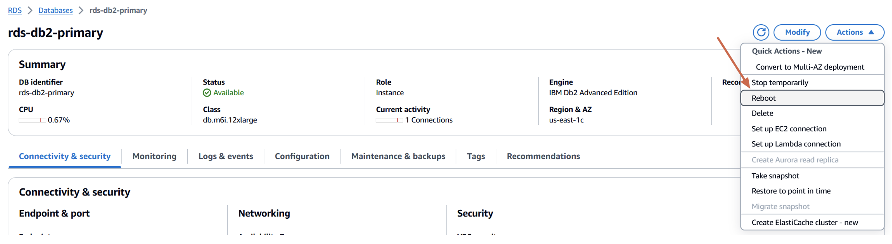Go to Databases breadcrumb link
Image resolution: width=892 pixels, height=244 pixels.
click(55, 10)
